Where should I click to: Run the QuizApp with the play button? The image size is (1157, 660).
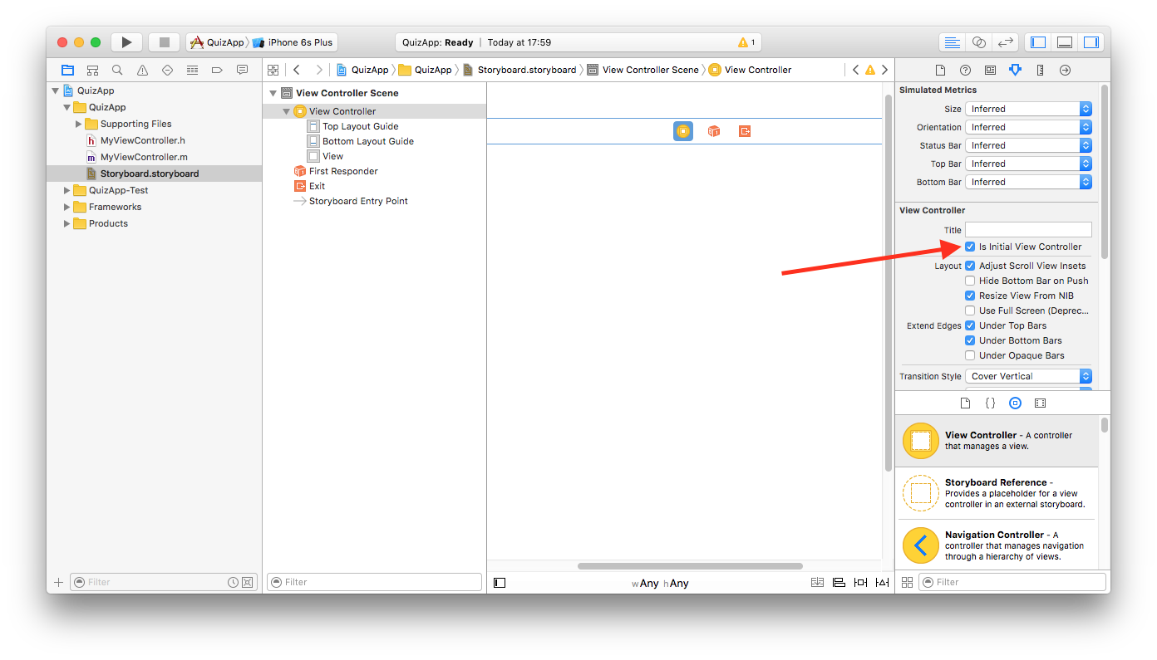126,42
